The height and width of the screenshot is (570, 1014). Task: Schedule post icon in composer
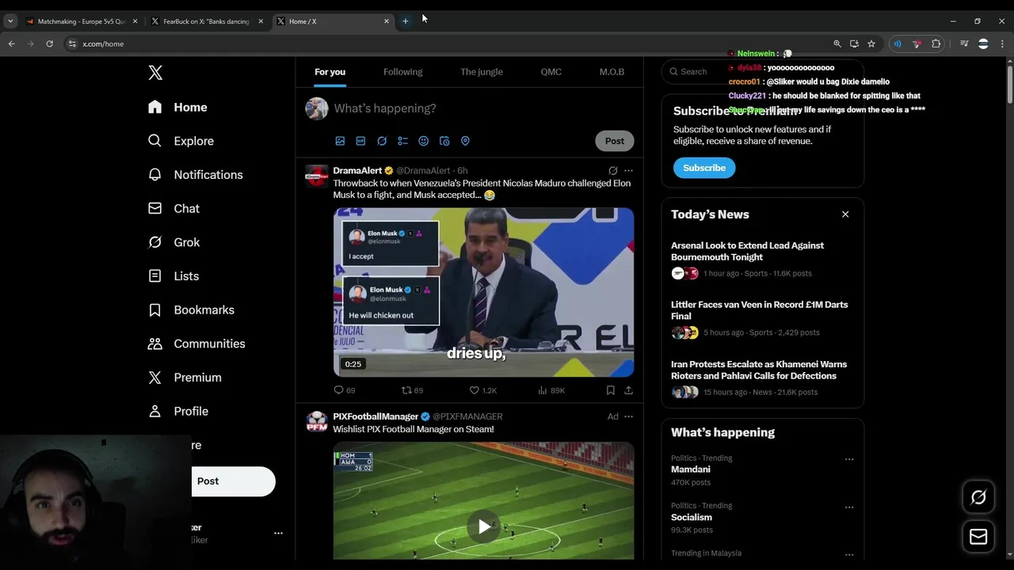(444, 141)
